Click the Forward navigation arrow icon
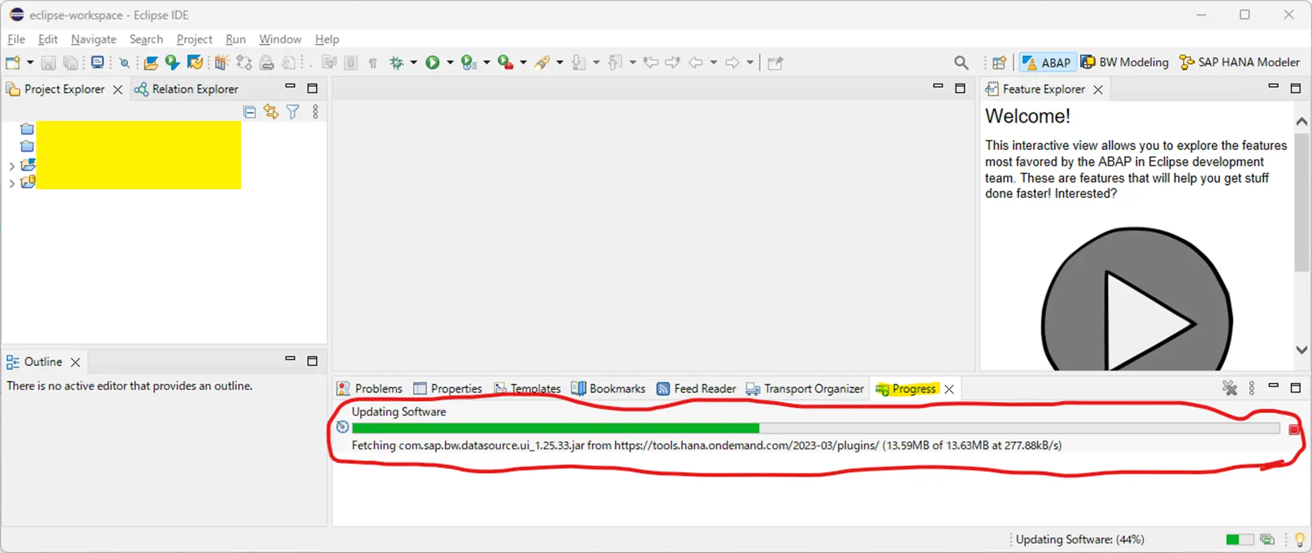This screenshot has width=1312, height=553. (732, 63)
